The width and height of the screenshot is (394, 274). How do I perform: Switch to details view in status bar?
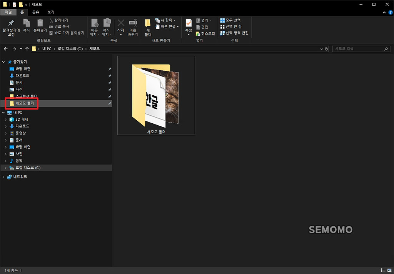[383, 270]
